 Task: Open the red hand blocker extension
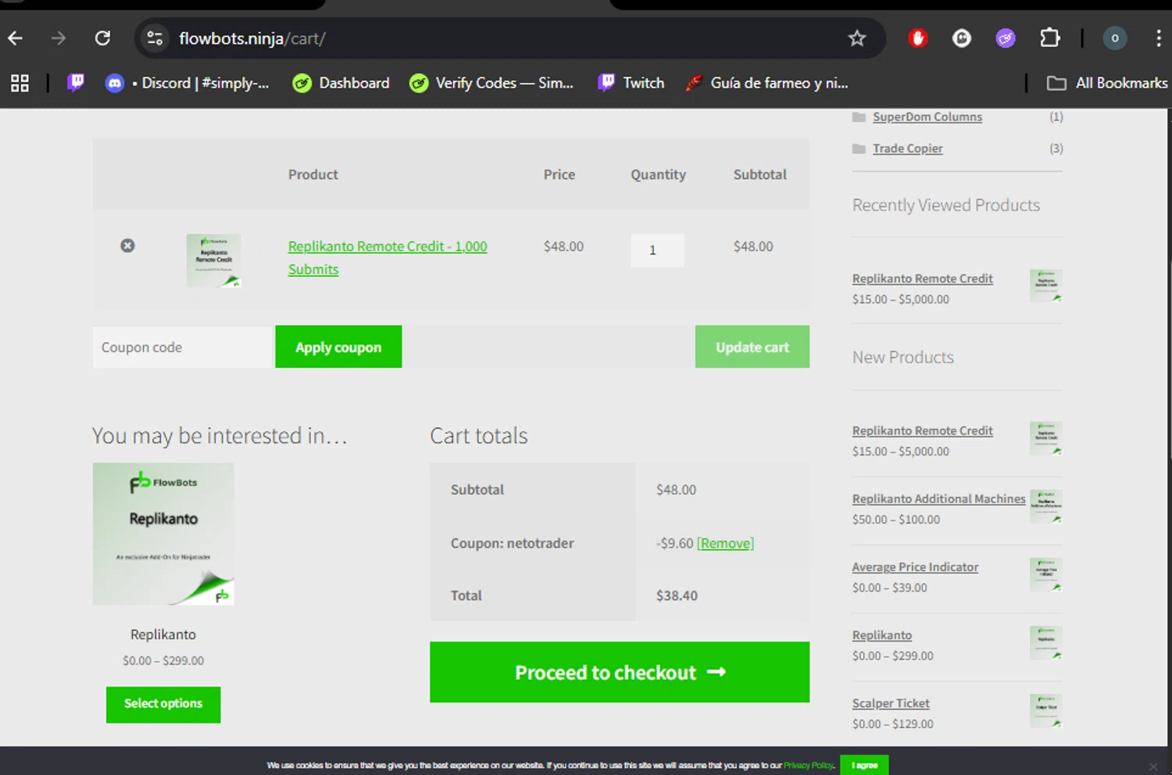918,38
